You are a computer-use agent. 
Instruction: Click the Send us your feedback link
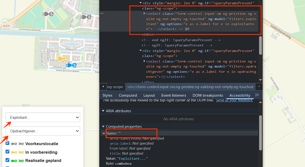234,100
